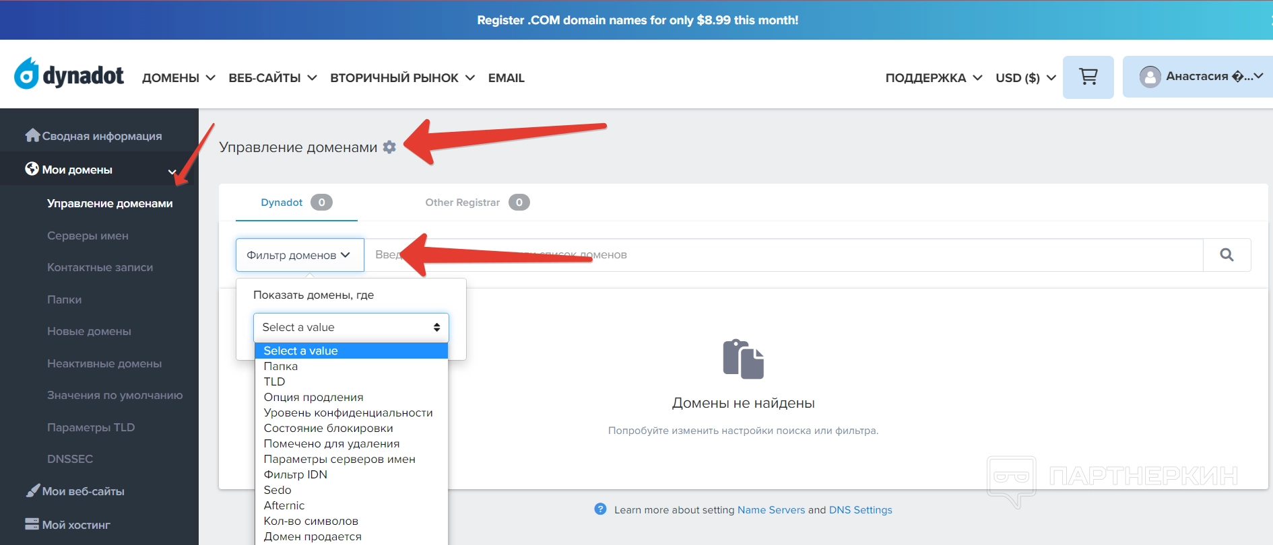Open the ВТОРИЧНЫЙ РЫНОК menu
Screen dimensions: 1273x545
tap(402, 78)
